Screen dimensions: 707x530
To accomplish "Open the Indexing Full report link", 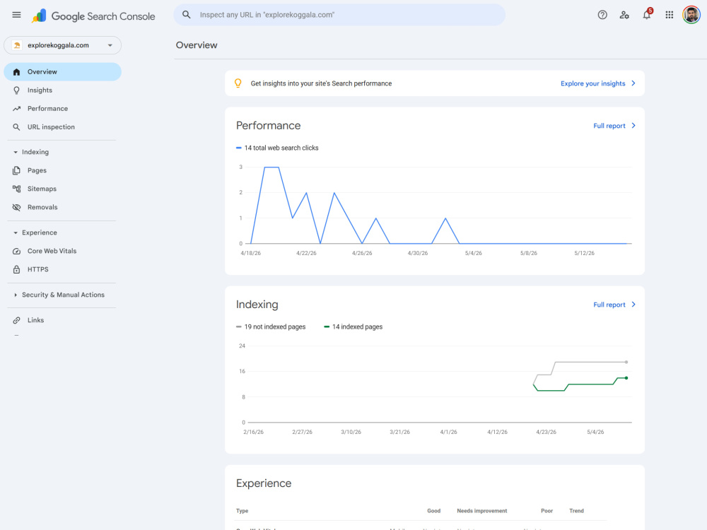I will [x=614, y=305].
